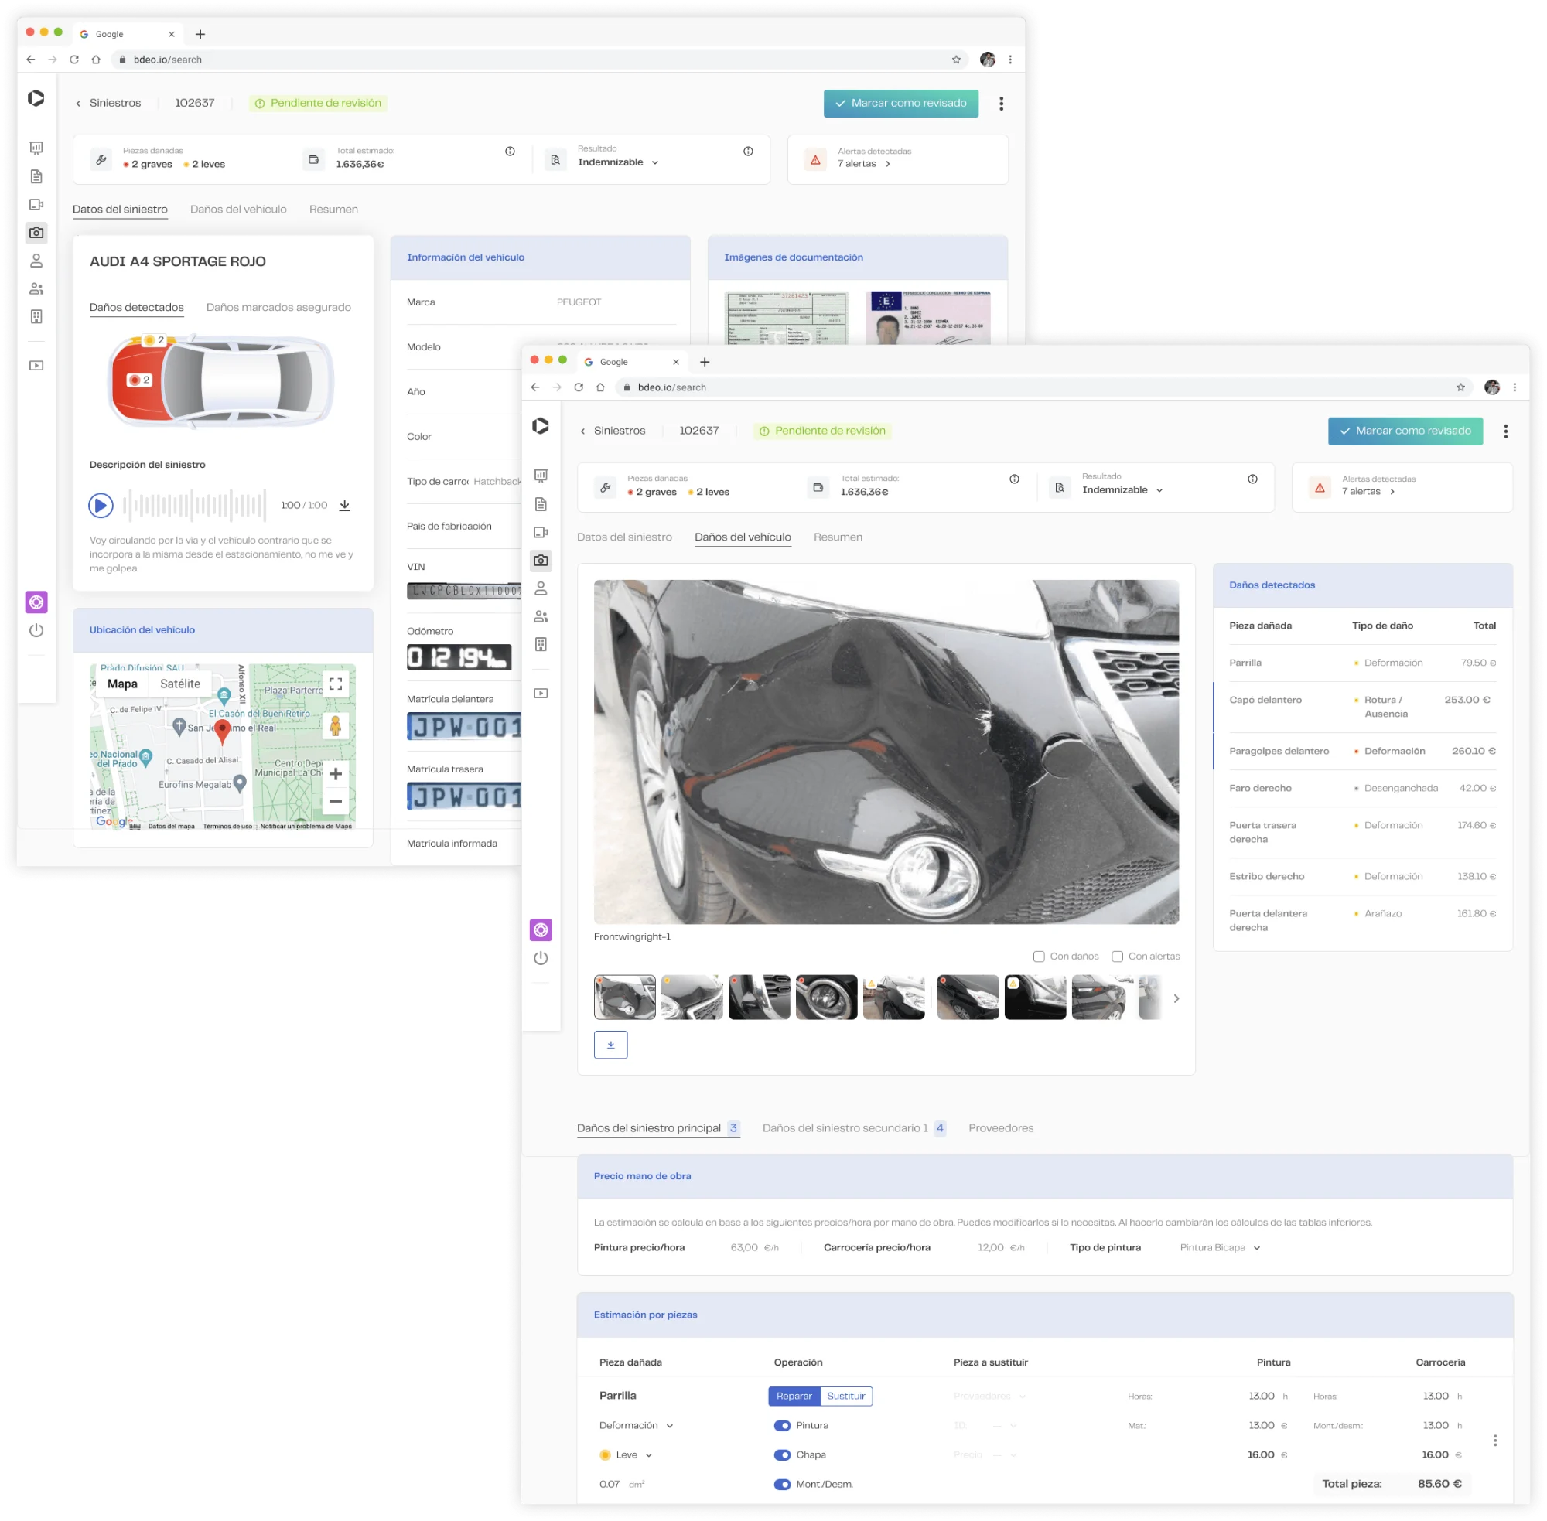Download audio description in back window
Screen dimensions: 1547x1521
(345, 506)
